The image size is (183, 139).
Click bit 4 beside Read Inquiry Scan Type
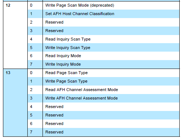[x=31, y=39]
